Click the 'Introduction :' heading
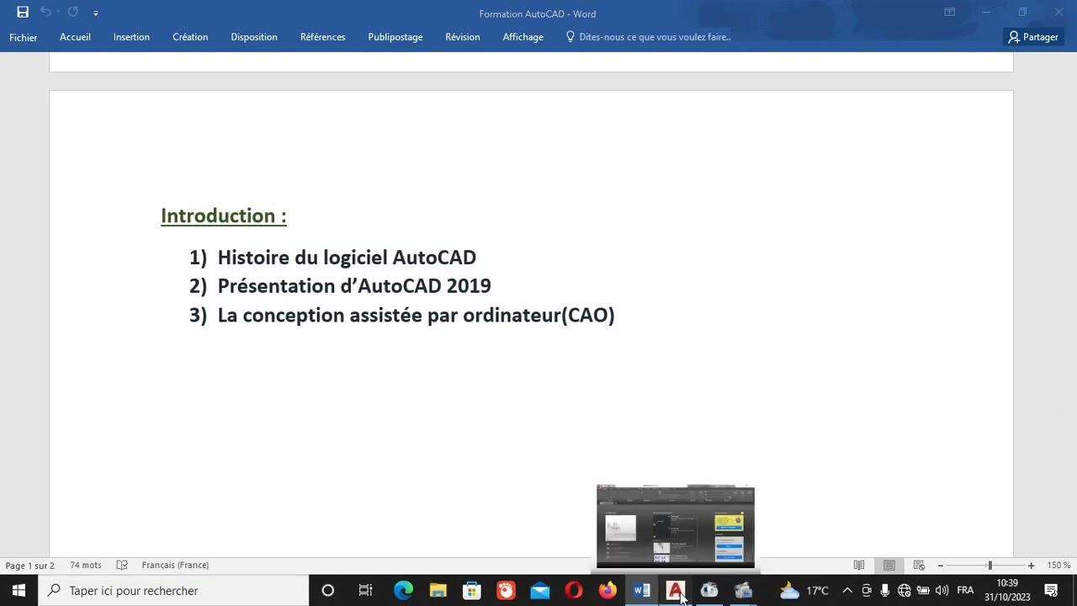This screenshot has width=1077, height=606. pyautogui.click(x=224, y=215)
